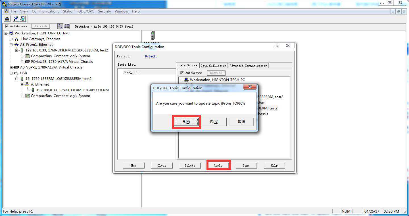Image resolution: width=409 pixels, height=216 pixels.
Task: Expand the AB_VBP-1 Virtual Chassis node
Action: coord(11,67)
